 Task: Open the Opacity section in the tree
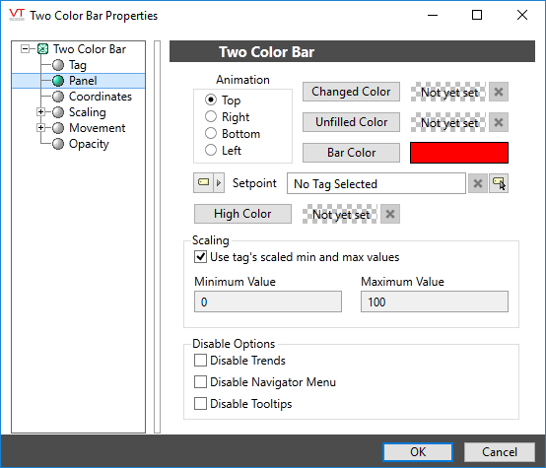(89, 144)
